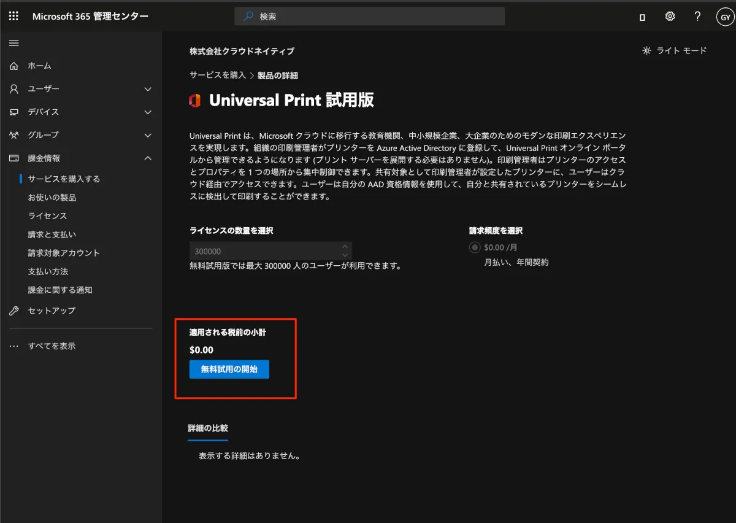Increase license quantity with up arrow
The width and height of the screenshot is (736, 523).
[345, 247]
